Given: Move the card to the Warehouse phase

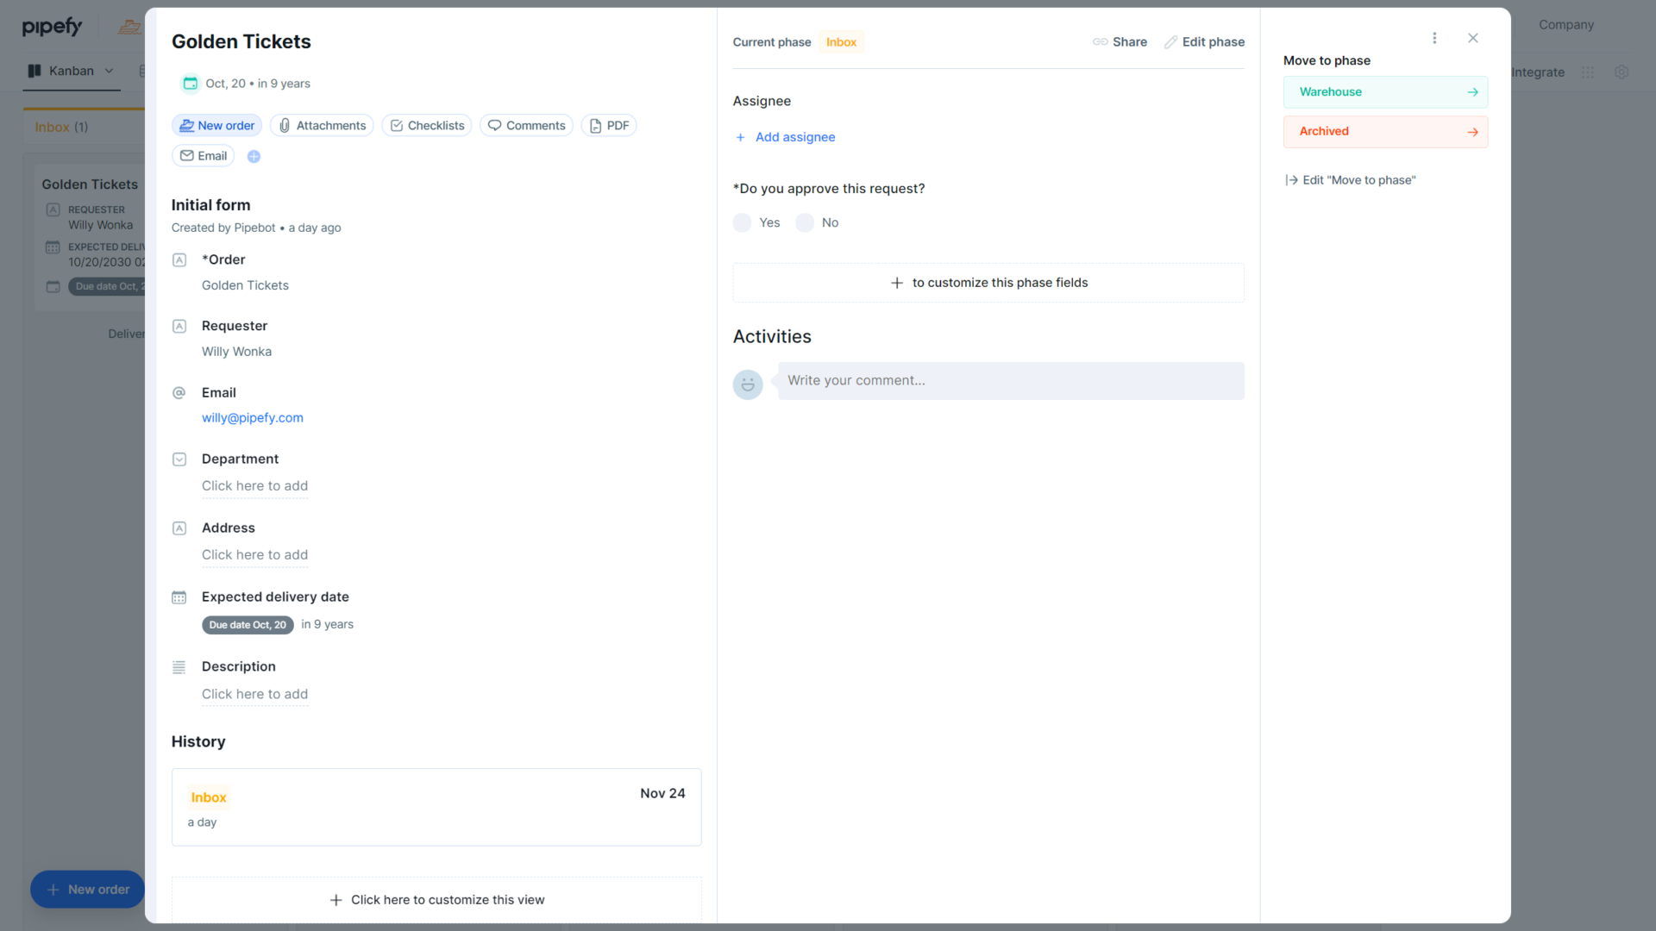Looking at the screenshot, I should tap(1384, 91).
